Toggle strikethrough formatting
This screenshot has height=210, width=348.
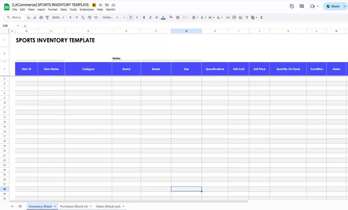pyautogui.click(x=156, y=17)
